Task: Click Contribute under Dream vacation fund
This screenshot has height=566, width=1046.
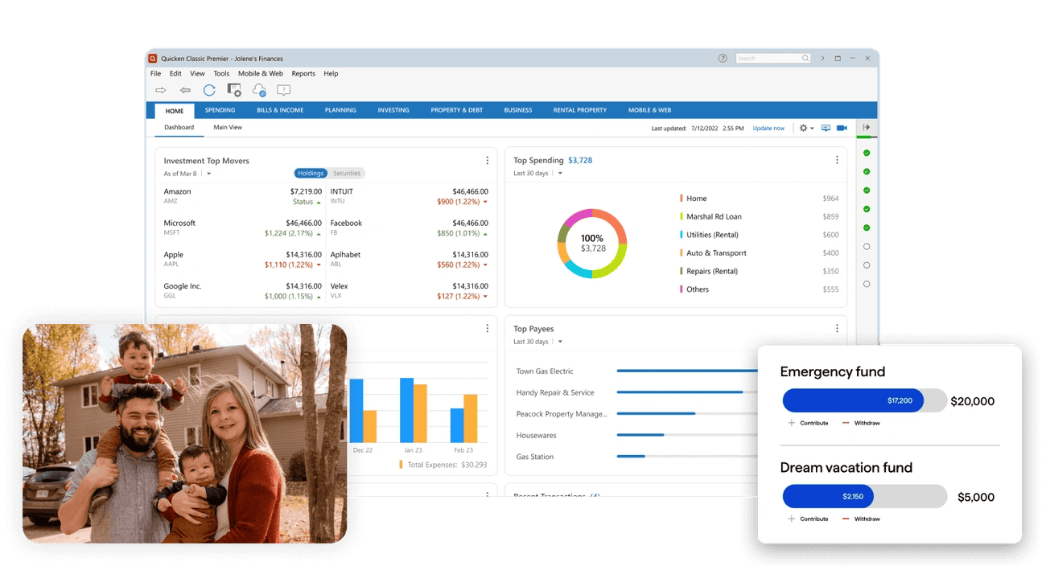Action: [814, 519]
